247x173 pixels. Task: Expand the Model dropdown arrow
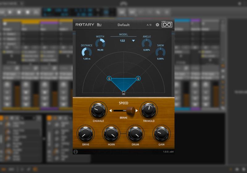(x=133, y=41)
